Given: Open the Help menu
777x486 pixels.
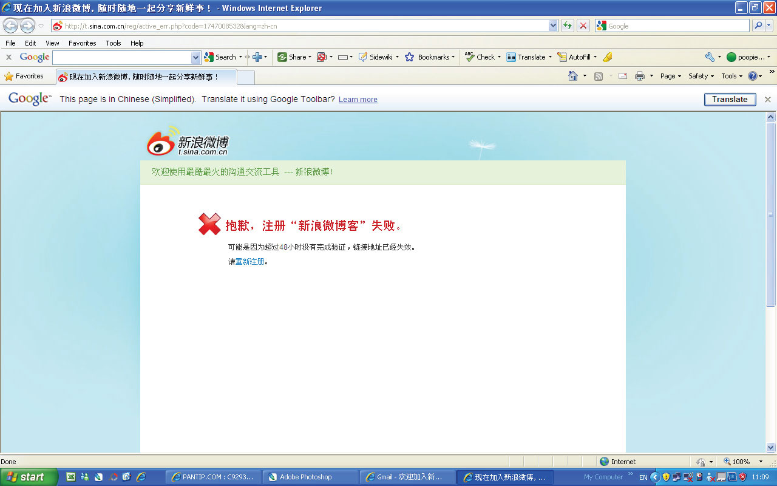Looking at the screenshot, I should 137,43.
